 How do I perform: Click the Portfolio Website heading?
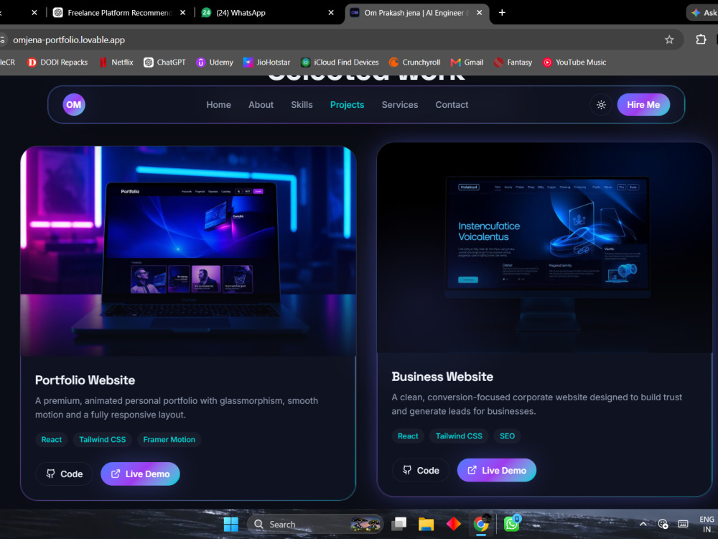pos(85,380)
